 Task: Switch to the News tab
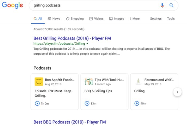(x=54, y=19)
